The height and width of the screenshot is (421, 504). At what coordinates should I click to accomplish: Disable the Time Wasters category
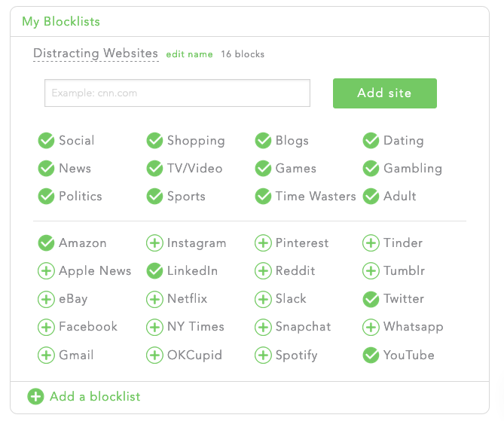[x=263, y=197]
